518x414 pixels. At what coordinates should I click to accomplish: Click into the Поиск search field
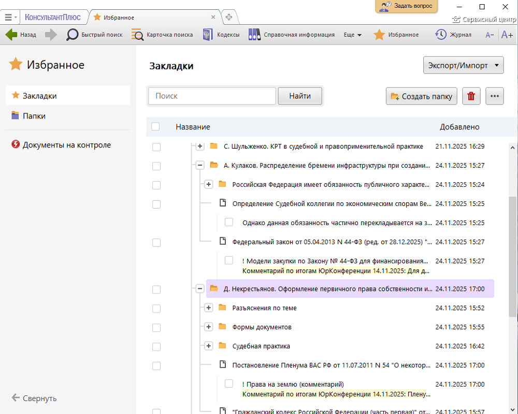point(212,96)
